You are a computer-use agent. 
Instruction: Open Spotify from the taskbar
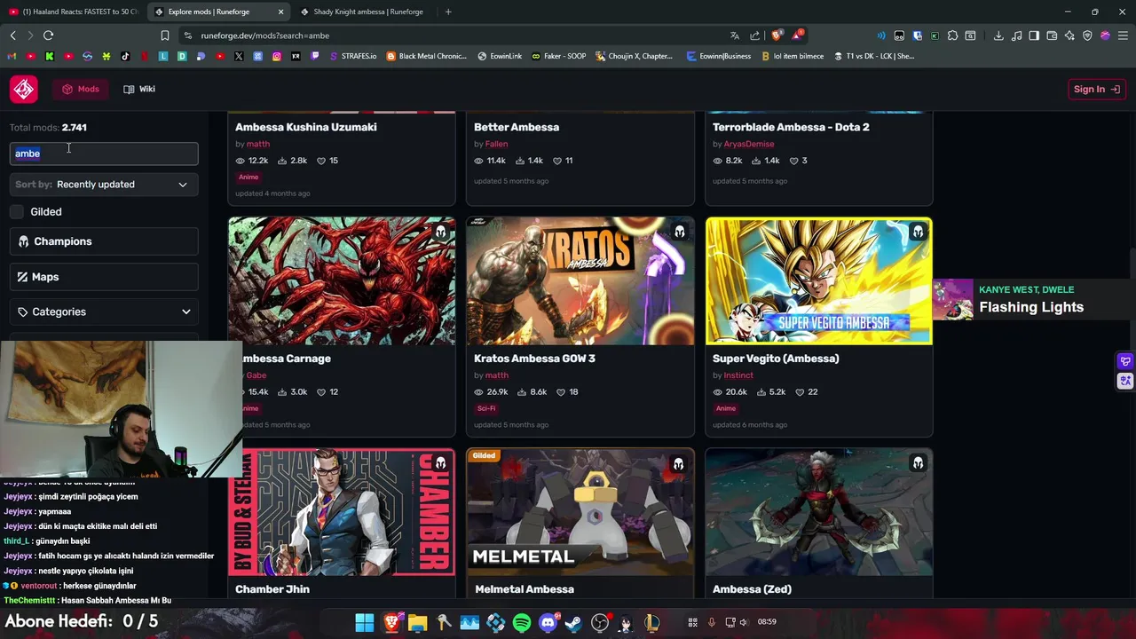pos(522,623)
